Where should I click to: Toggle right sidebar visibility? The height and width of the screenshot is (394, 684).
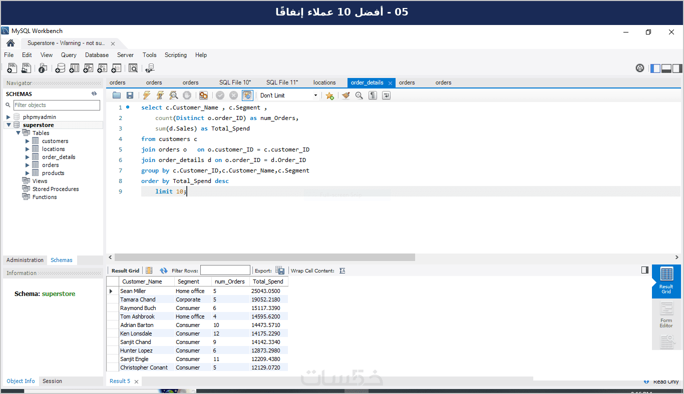coord(677,68)
